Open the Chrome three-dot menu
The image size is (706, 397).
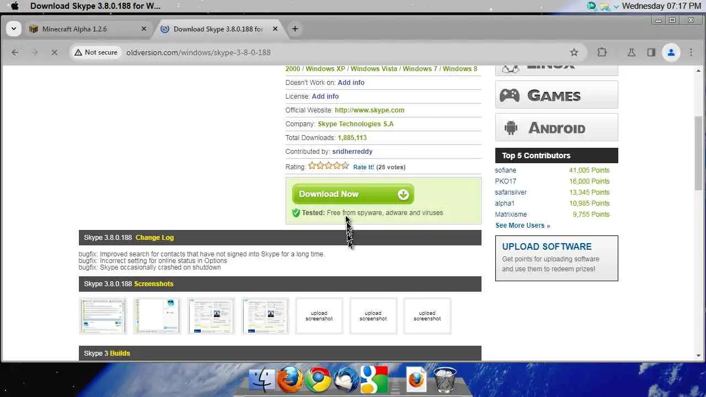click(x=691, y=52)
